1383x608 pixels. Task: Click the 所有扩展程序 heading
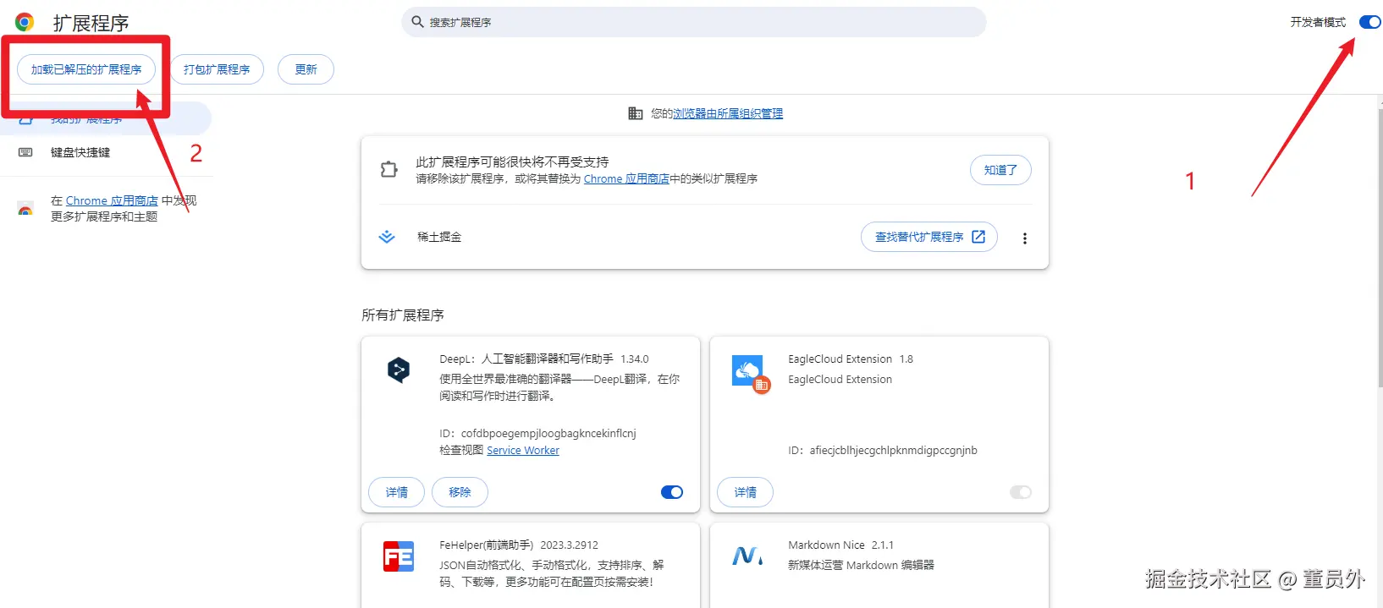(403, 315)
